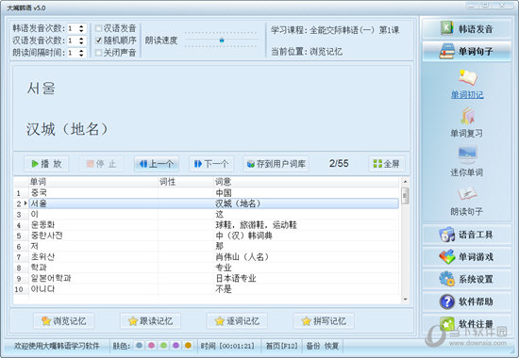
Task: Choose the purple skin color dot
Action: [176, 346]
